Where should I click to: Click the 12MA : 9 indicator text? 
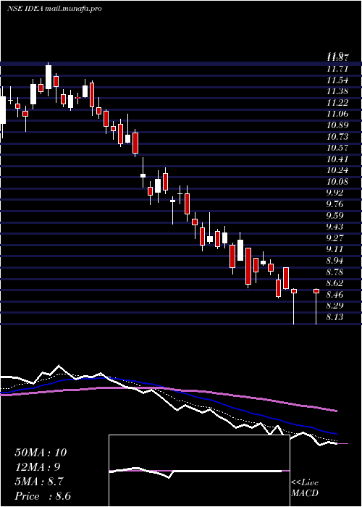tap(38, 467)
